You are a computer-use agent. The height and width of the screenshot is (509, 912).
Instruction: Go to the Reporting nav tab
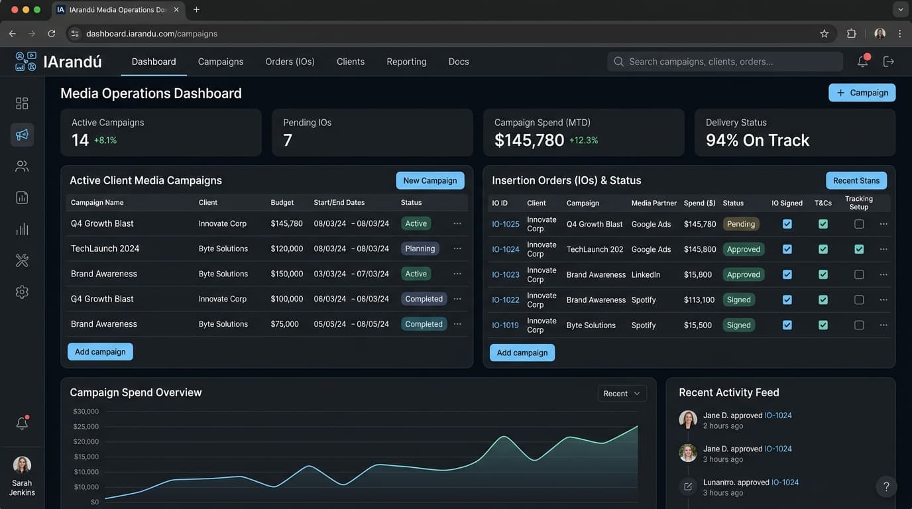point(406,62)
